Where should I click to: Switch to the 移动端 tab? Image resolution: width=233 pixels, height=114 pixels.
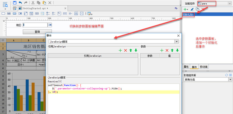(204, 67)
